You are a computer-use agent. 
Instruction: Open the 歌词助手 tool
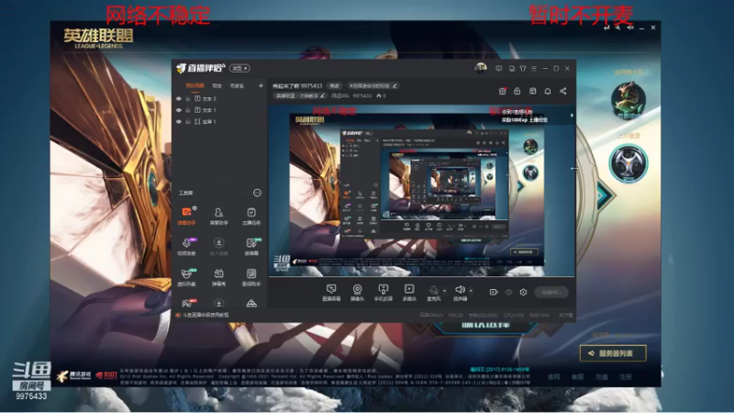coord(251,277)
